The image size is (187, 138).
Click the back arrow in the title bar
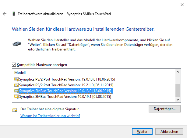(5, 14)
